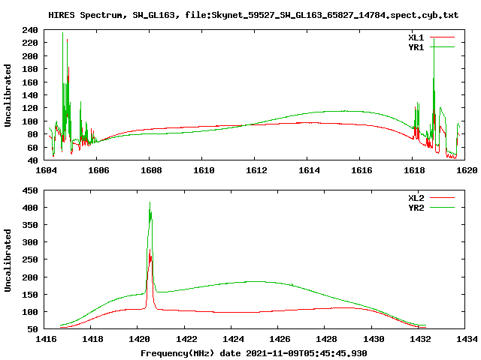Click the 60 y-axis tick label
The width and height of the screenshot is (481, 360).
(x=33, y=148)
